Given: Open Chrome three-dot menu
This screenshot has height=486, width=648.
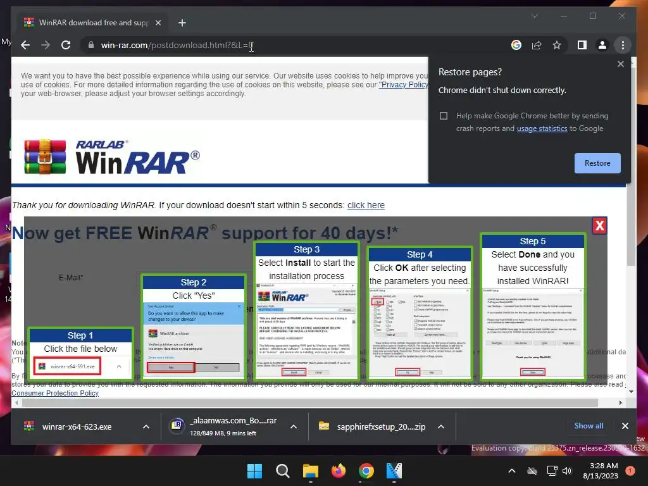Looking at the screenshot, I should (623, 45).
